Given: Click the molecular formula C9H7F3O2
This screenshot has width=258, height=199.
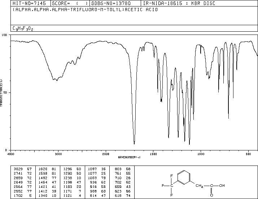Looking at the screenshot, I should [x=23, y=29].
